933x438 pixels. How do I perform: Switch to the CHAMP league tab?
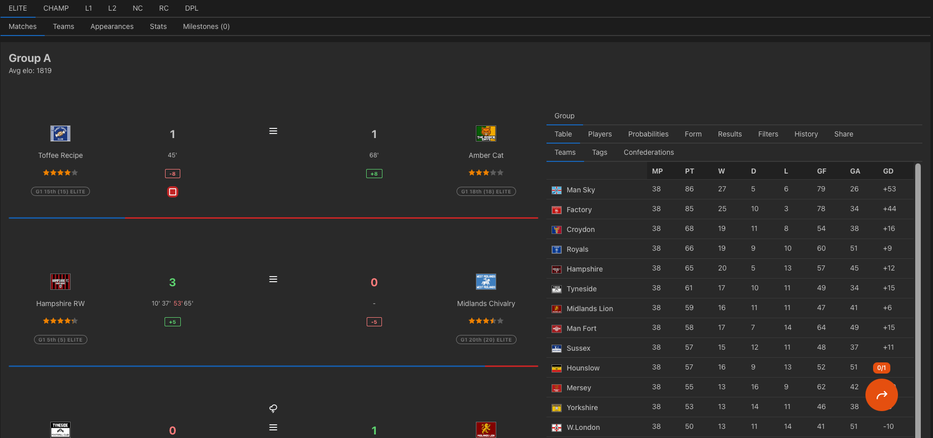56,8
